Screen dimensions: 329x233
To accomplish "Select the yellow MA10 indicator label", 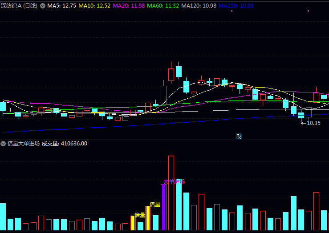I will click(x=95, y=6).
